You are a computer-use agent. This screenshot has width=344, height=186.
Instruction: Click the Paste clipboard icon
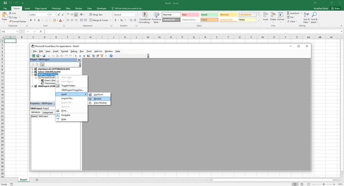pos(4,15)
